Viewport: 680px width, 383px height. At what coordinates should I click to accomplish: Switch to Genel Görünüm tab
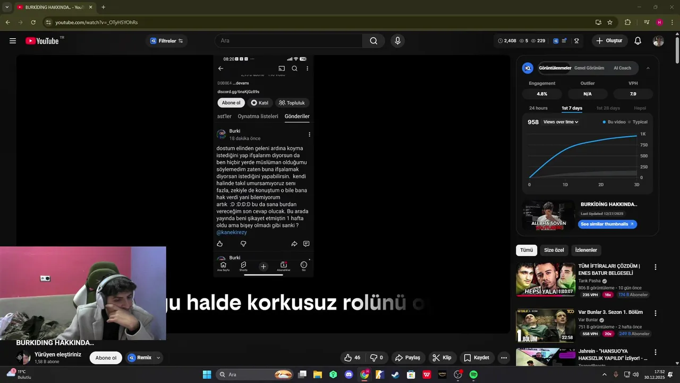point(589,68)
